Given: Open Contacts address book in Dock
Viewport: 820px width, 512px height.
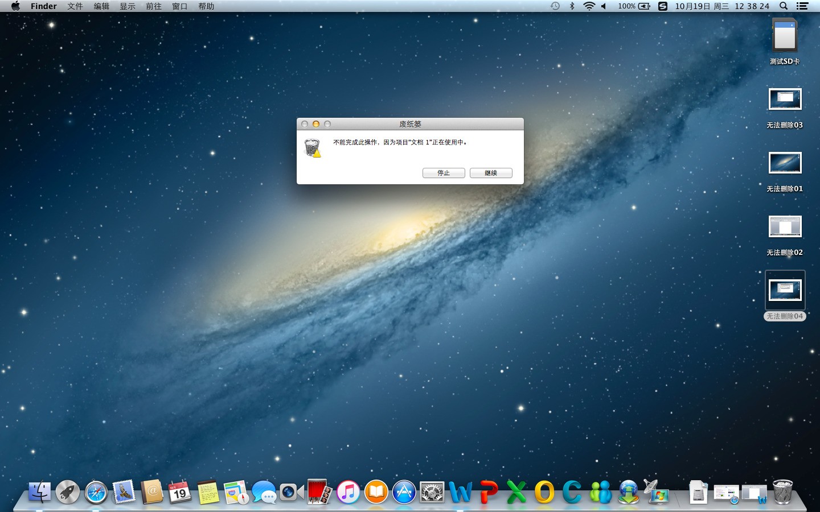Looking at the screenshot, I should 152,492.
